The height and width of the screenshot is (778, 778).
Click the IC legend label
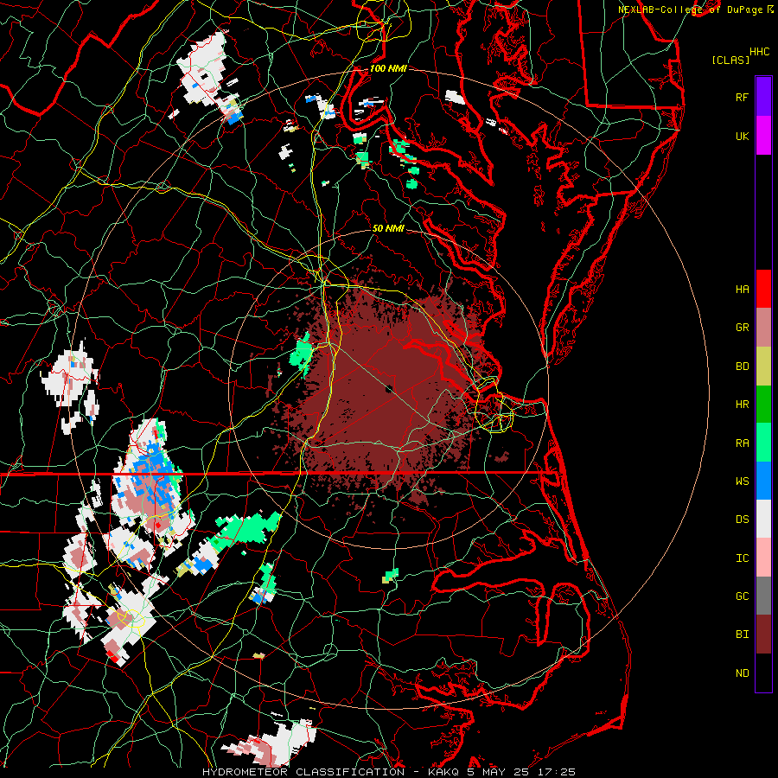click(743, 558)
